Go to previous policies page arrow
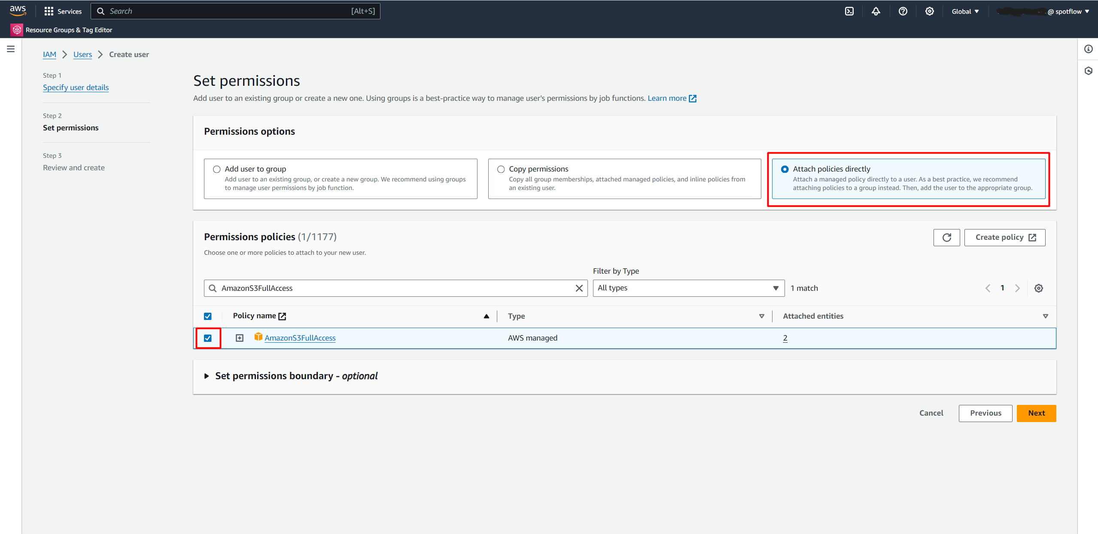The image size is (1098, 534). [x=988, y=288]
